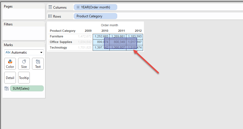Viewport: 243px width, 129px height.
Task: Open the Automatic mark type dropdown
Action: tap(24, 52)
